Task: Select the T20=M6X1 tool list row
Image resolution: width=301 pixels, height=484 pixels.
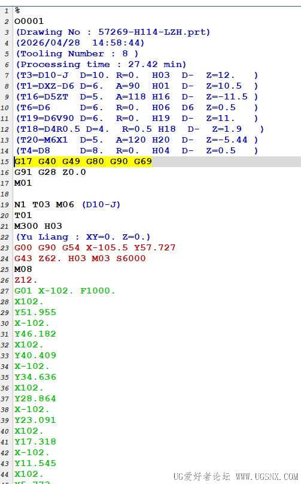Action: tap(136, 140)
